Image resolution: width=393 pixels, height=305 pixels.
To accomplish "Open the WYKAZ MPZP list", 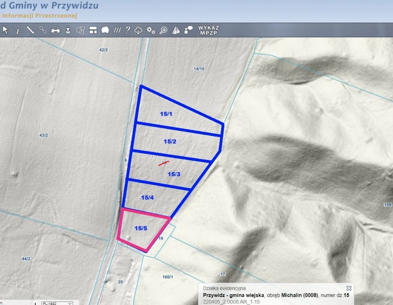I will click(208, 30).
